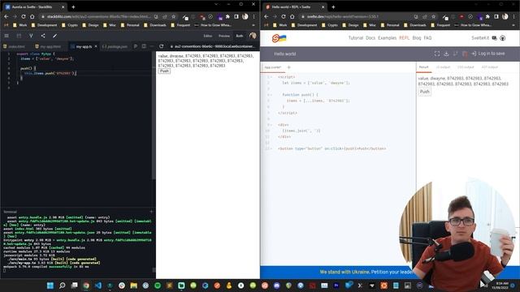Click the editor split view icon
Image resolution: width=520 pixels, height=292 pixels.
144,46
